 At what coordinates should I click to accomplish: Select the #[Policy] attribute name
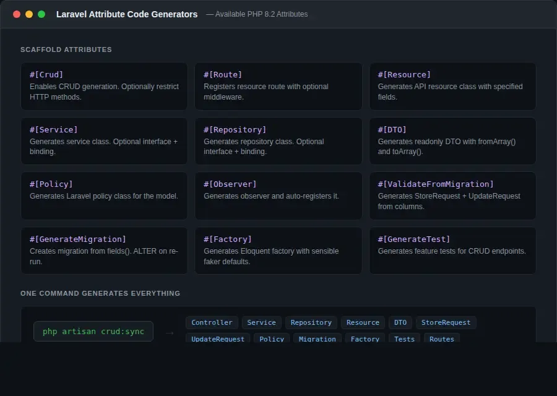[51, 184]
